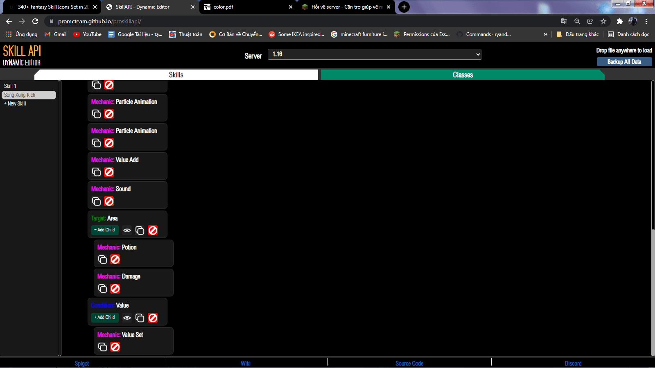Viewport: 655px width, 368px height.
Task: Delete the Potion mechanic
Action: pyautogui.click(x=115, y=260)
